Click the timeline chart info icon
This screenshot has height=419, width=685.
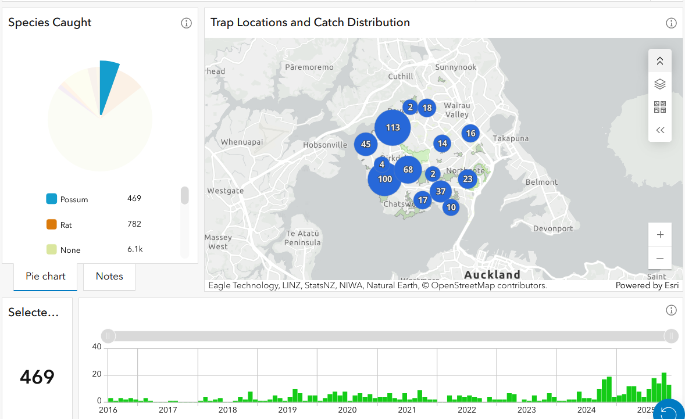click(x=671, y=310)
